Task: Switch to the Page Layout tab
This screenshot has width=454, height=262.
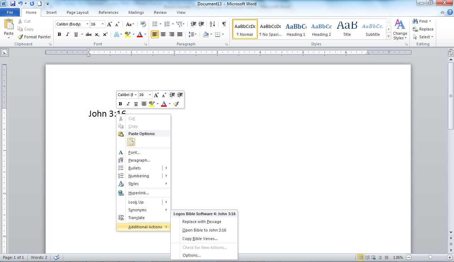Action: point(78,12)
